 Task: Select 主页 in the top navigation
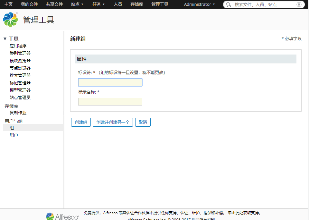tap(8, 4)
